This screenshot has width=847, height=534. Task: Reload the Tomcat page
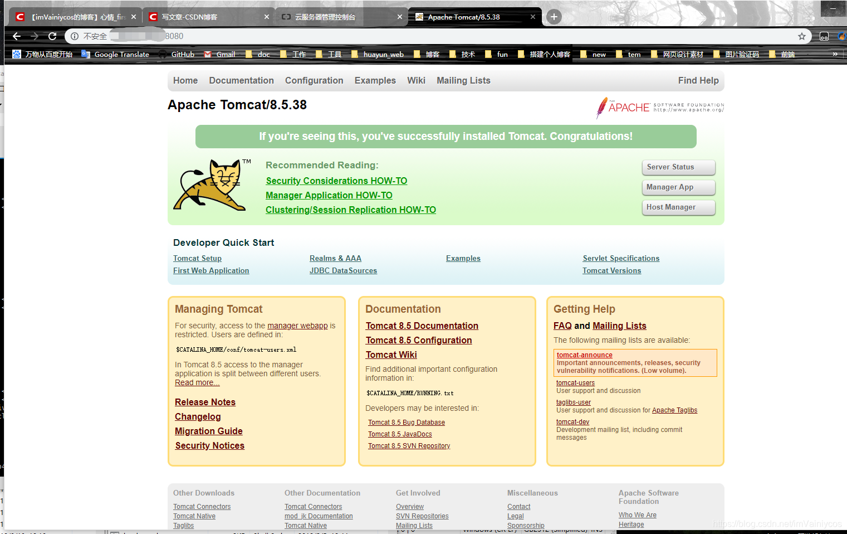tap(52, 36)
